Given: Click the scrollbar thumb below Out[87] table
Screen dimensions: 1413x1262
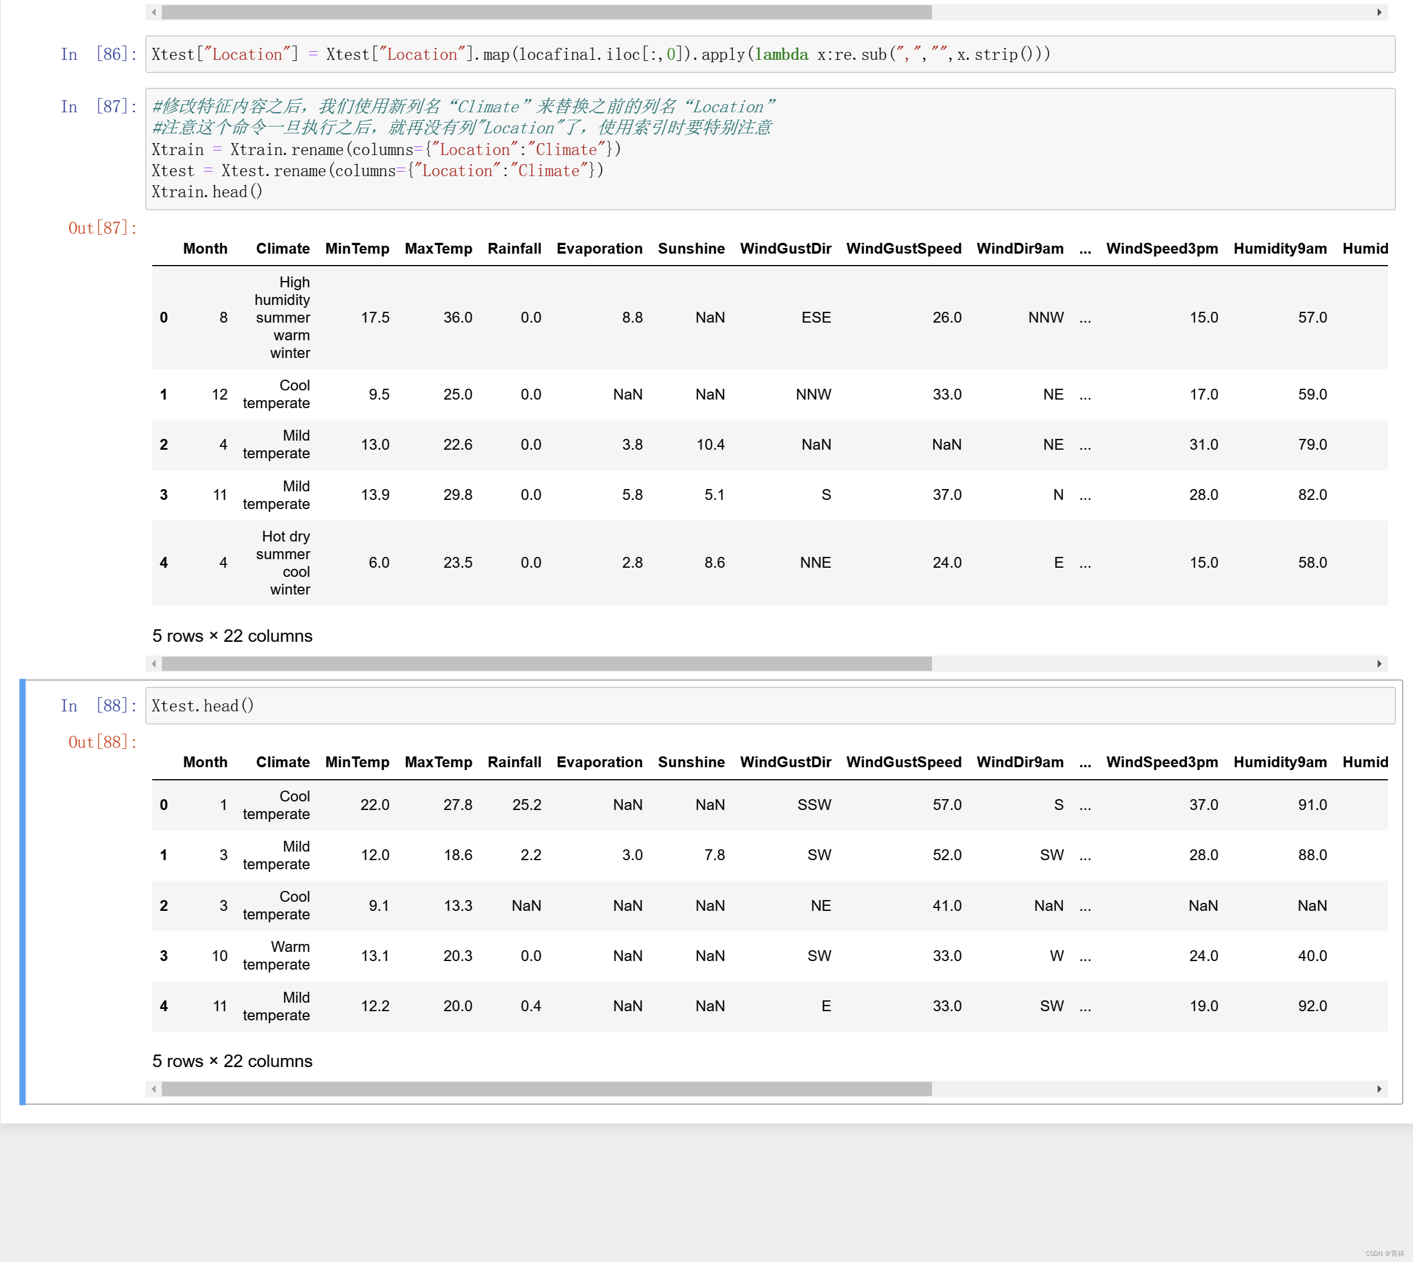Looking at the screenshot, I should click(547, 663).
